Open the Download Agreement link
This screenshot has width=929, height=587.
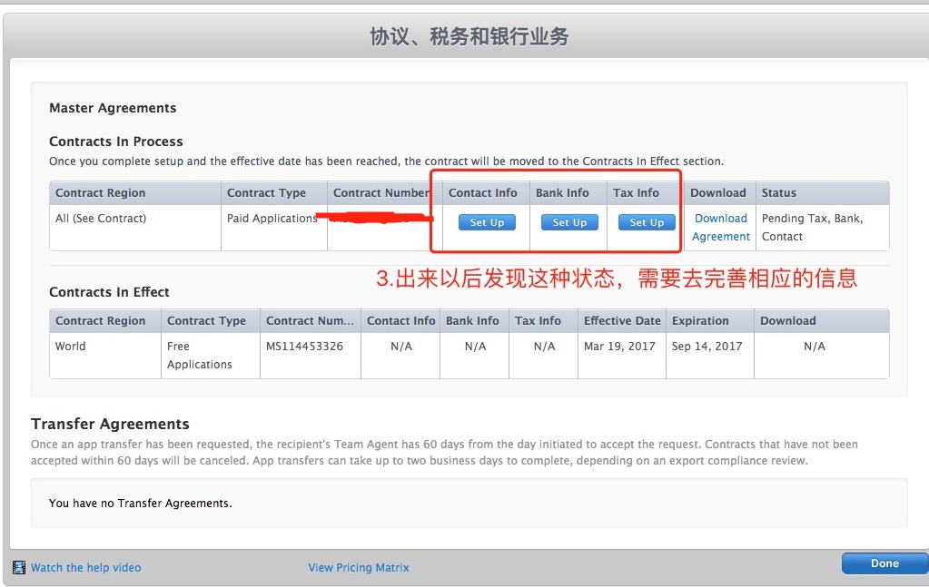[x=720, y=228]
